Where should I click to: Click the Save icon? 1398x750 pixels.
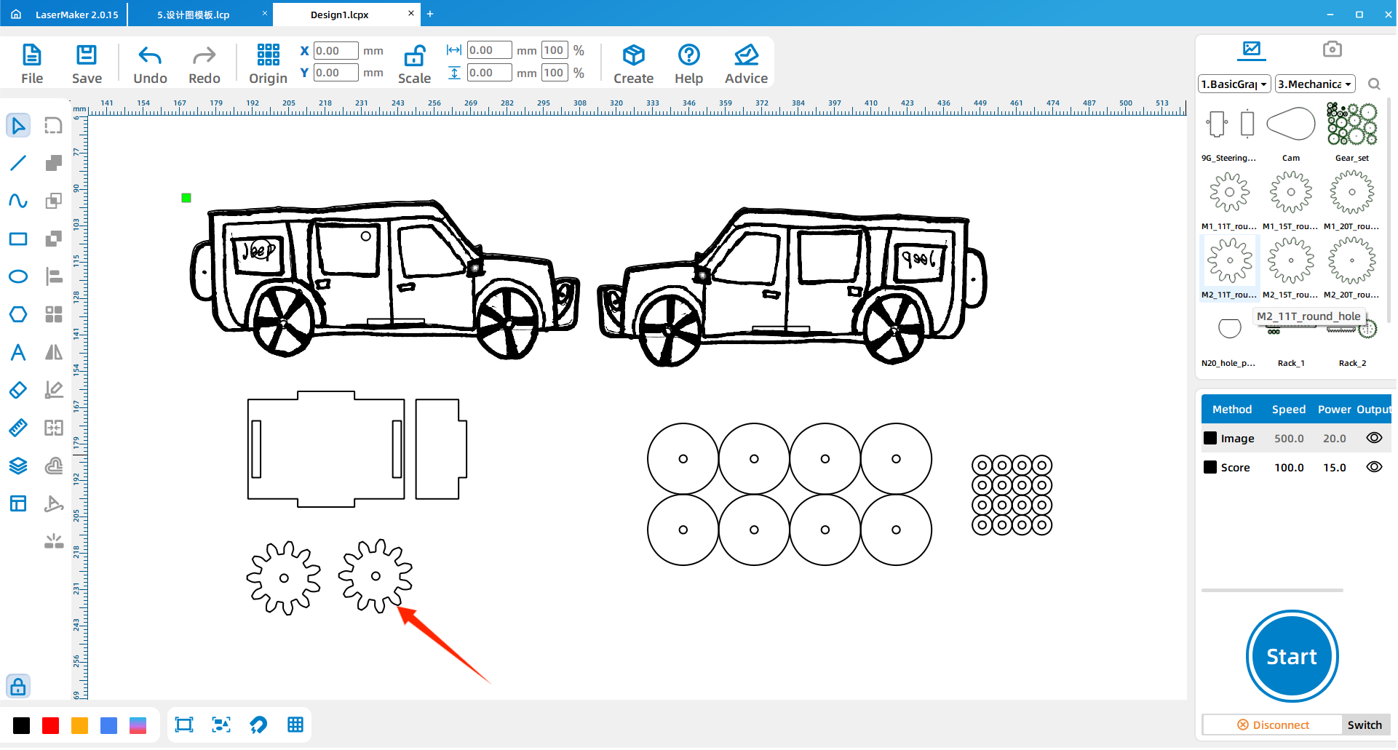[x=87, y=55]
